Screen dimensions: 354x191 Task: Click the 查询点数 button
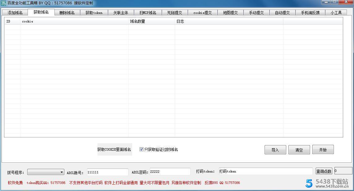click(324, 171)
